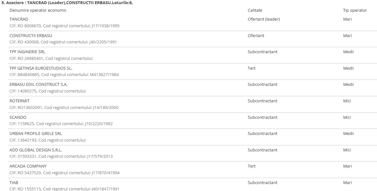Select URBAN PROFILE GRELE SRL entry

36,134
